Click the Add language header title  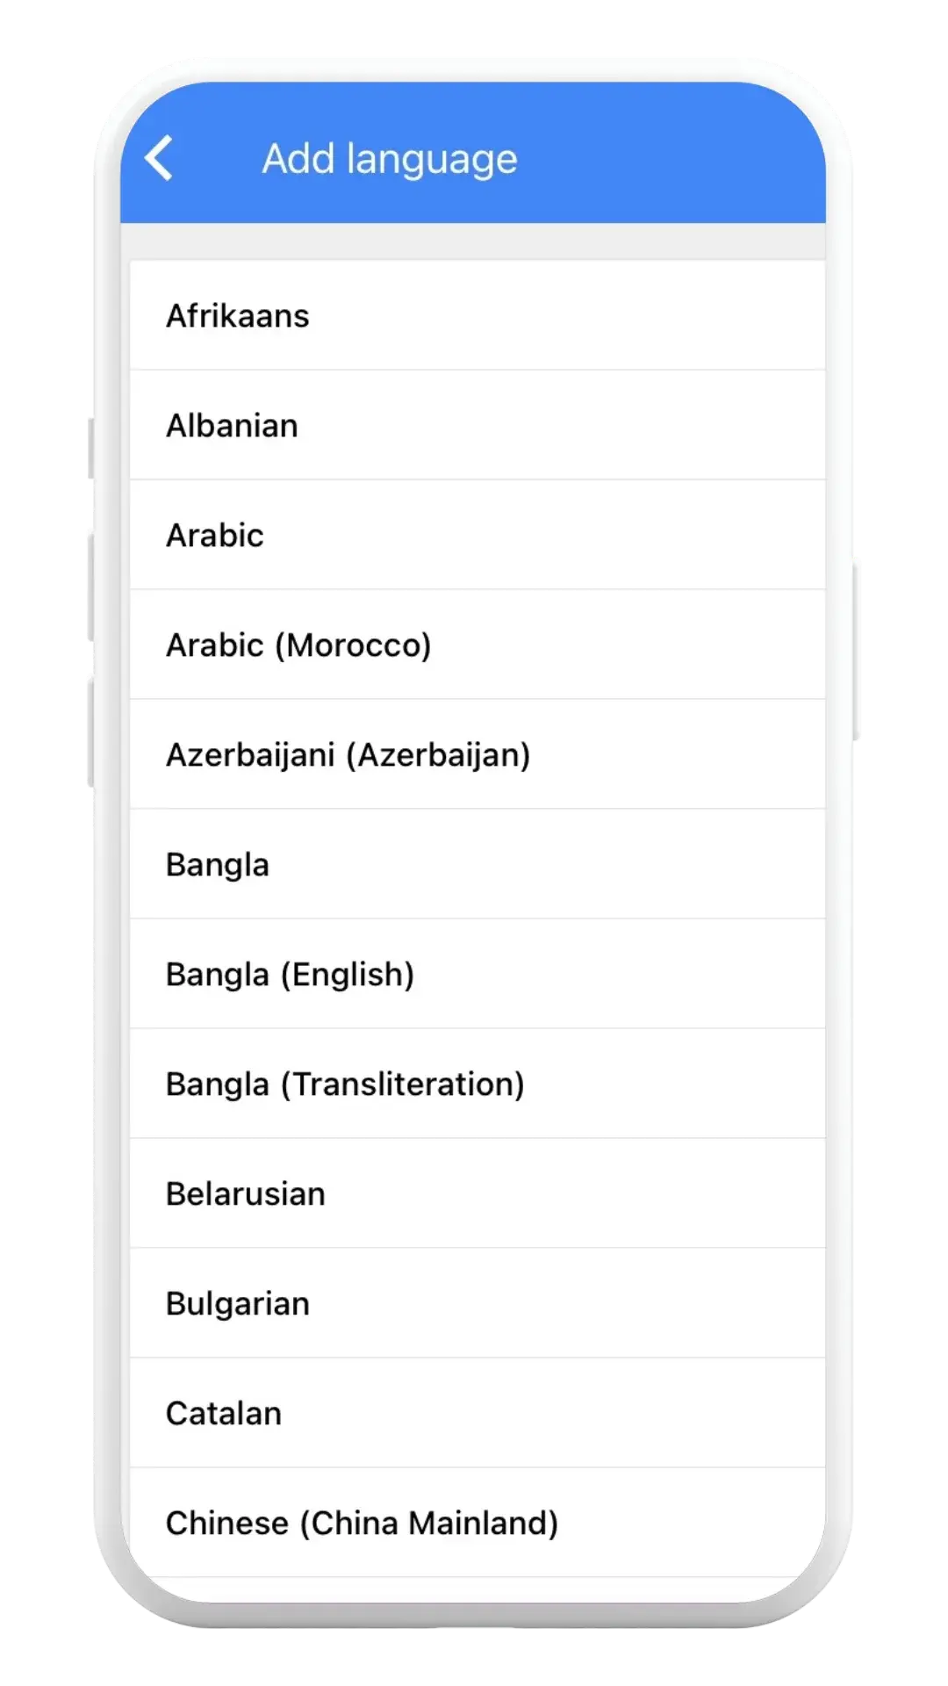coord(390,159)
